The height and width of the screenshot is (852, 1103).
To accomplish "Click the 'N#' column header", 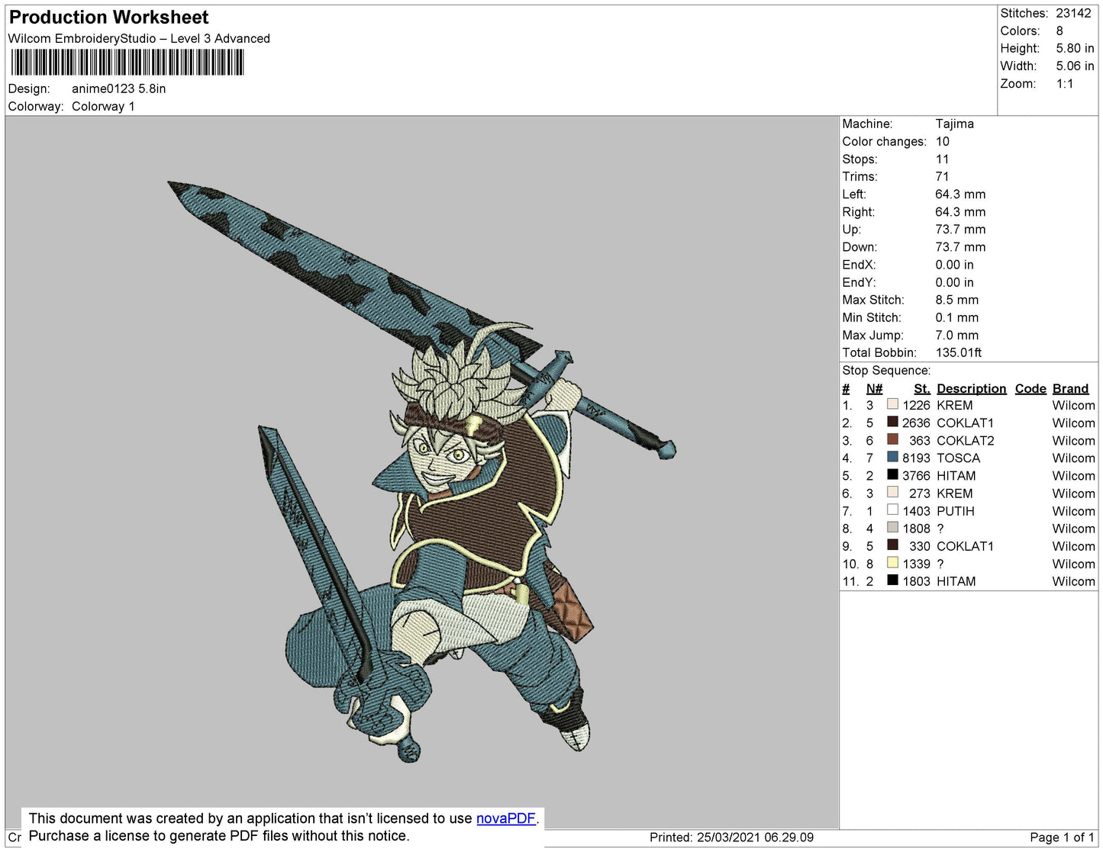I will pos(874,388).
